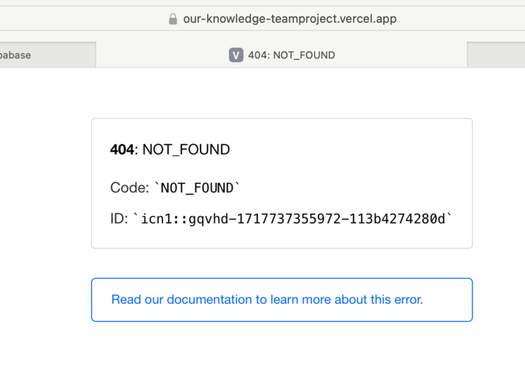525x375 pixels.
Task: Click the ID: label text
Action: click(119, 218)
